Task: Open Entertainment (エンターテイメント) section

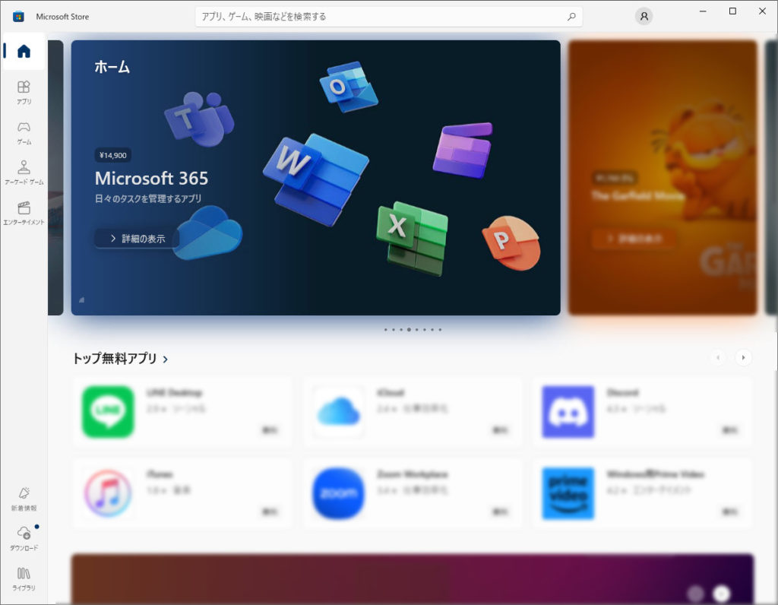Action: click(x=24, y=213)
